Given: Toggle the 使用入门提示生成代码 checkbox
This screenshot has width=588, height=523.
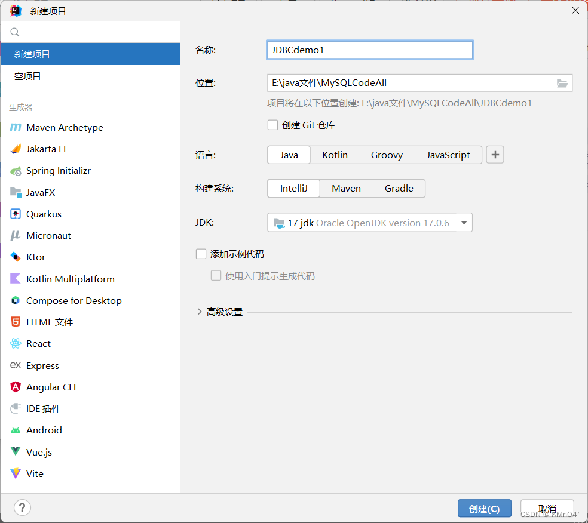Looking at the screenshot, I should point(216,276).
